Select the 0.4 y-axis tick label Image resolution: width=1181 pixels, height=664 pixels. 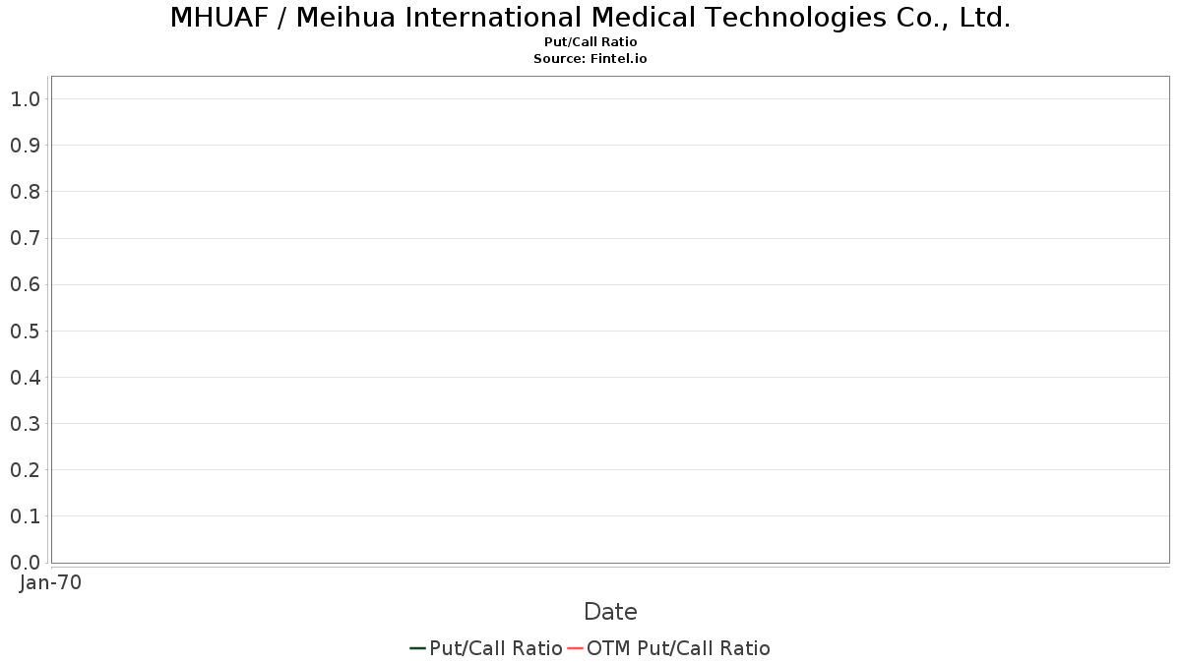(25, 378)
